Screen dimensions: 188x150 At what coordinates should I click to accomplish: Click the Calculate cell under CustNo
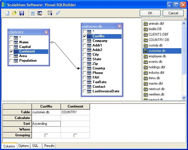(46, 118)
